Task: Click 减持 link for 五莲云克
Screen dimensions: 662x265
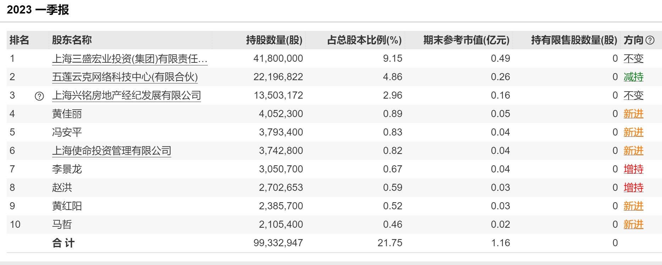Action: (x=633, y=77)
